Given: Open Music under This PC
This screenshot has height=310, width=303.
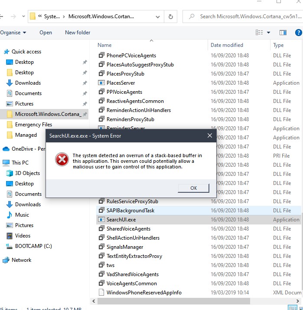Looking at the screenshot, I should (22, 215).
